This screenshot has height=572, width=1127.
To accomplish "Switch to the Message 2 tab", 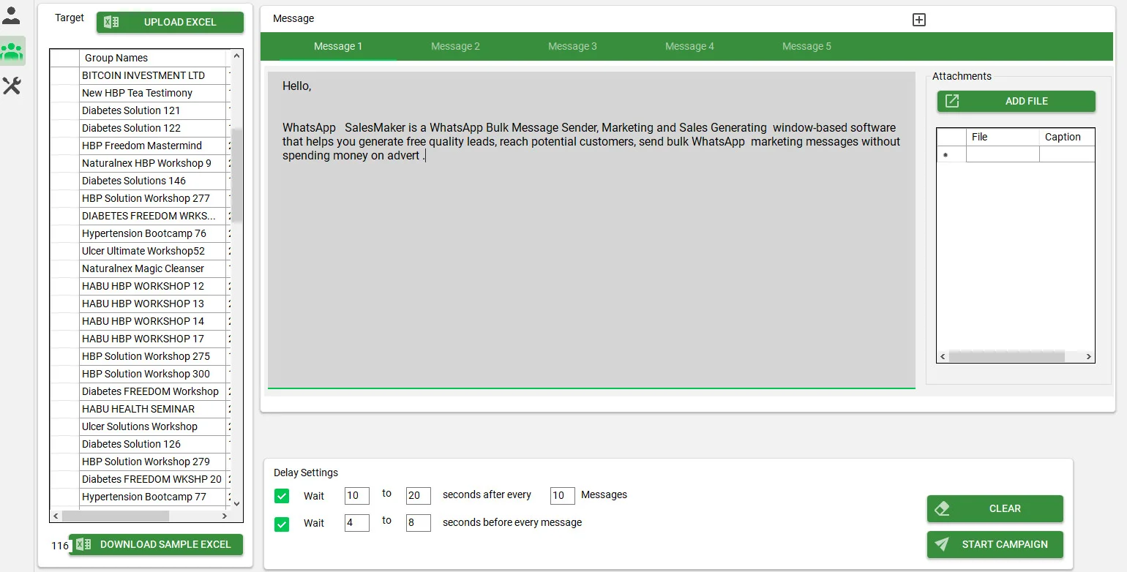I will point(455,45).
